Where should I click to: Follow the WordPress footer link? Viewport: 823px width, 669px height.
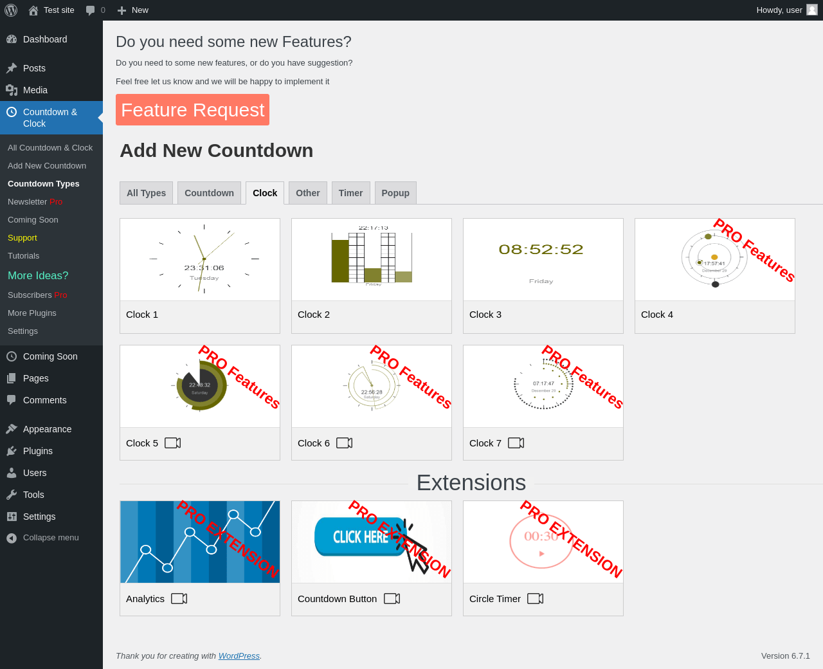pos(239,656)
